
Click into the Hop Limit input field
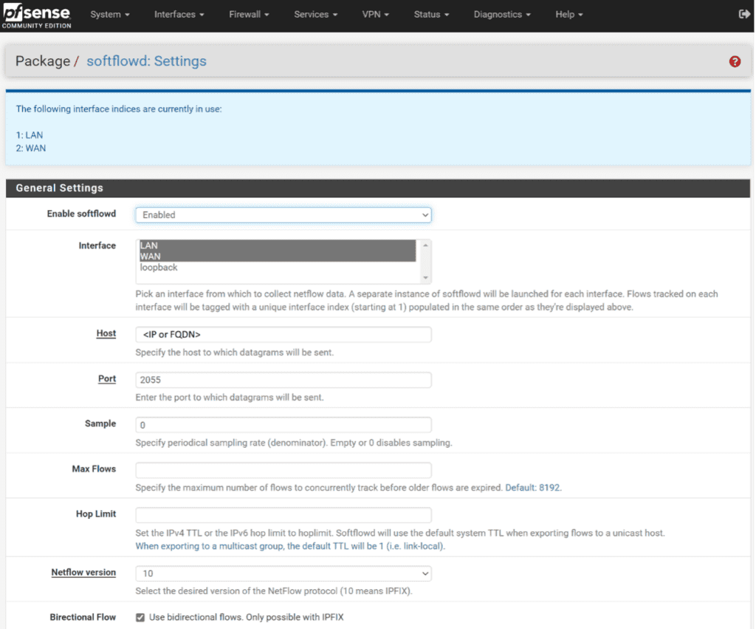(283, 515)
